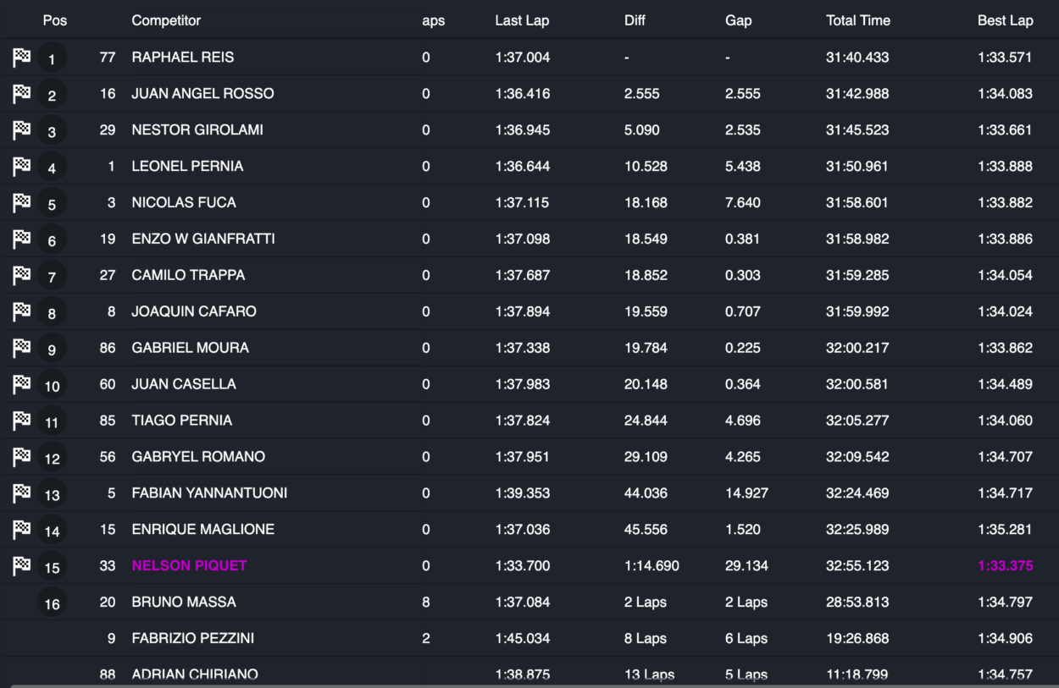Click position badge 10 next to Juan Casella
Screen dimensions: 1059x688
tap(52, 386)
